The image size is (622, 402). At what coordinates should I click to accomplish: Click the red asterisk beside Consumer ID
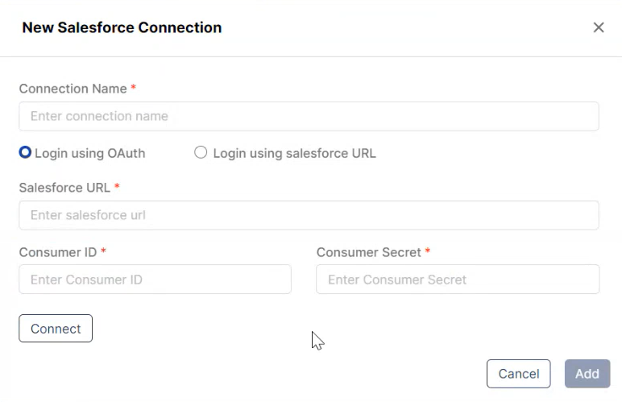click(104, 251)
